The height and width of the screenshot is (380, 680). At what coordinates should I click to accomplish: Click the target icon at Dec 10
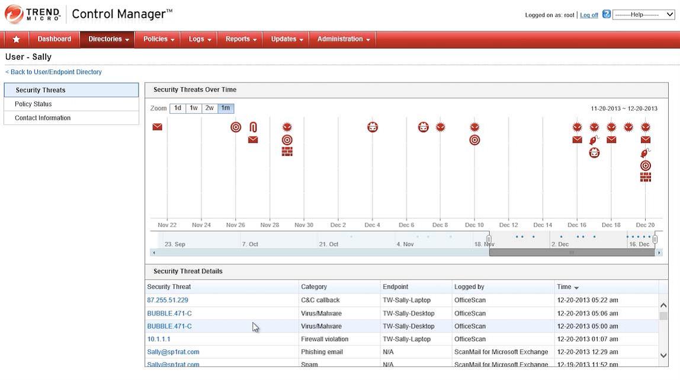(475, 140)
